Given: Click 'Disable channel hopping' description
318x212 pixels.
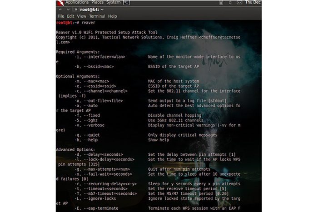Looking at the screenshot, I should [x=174, y=115].
